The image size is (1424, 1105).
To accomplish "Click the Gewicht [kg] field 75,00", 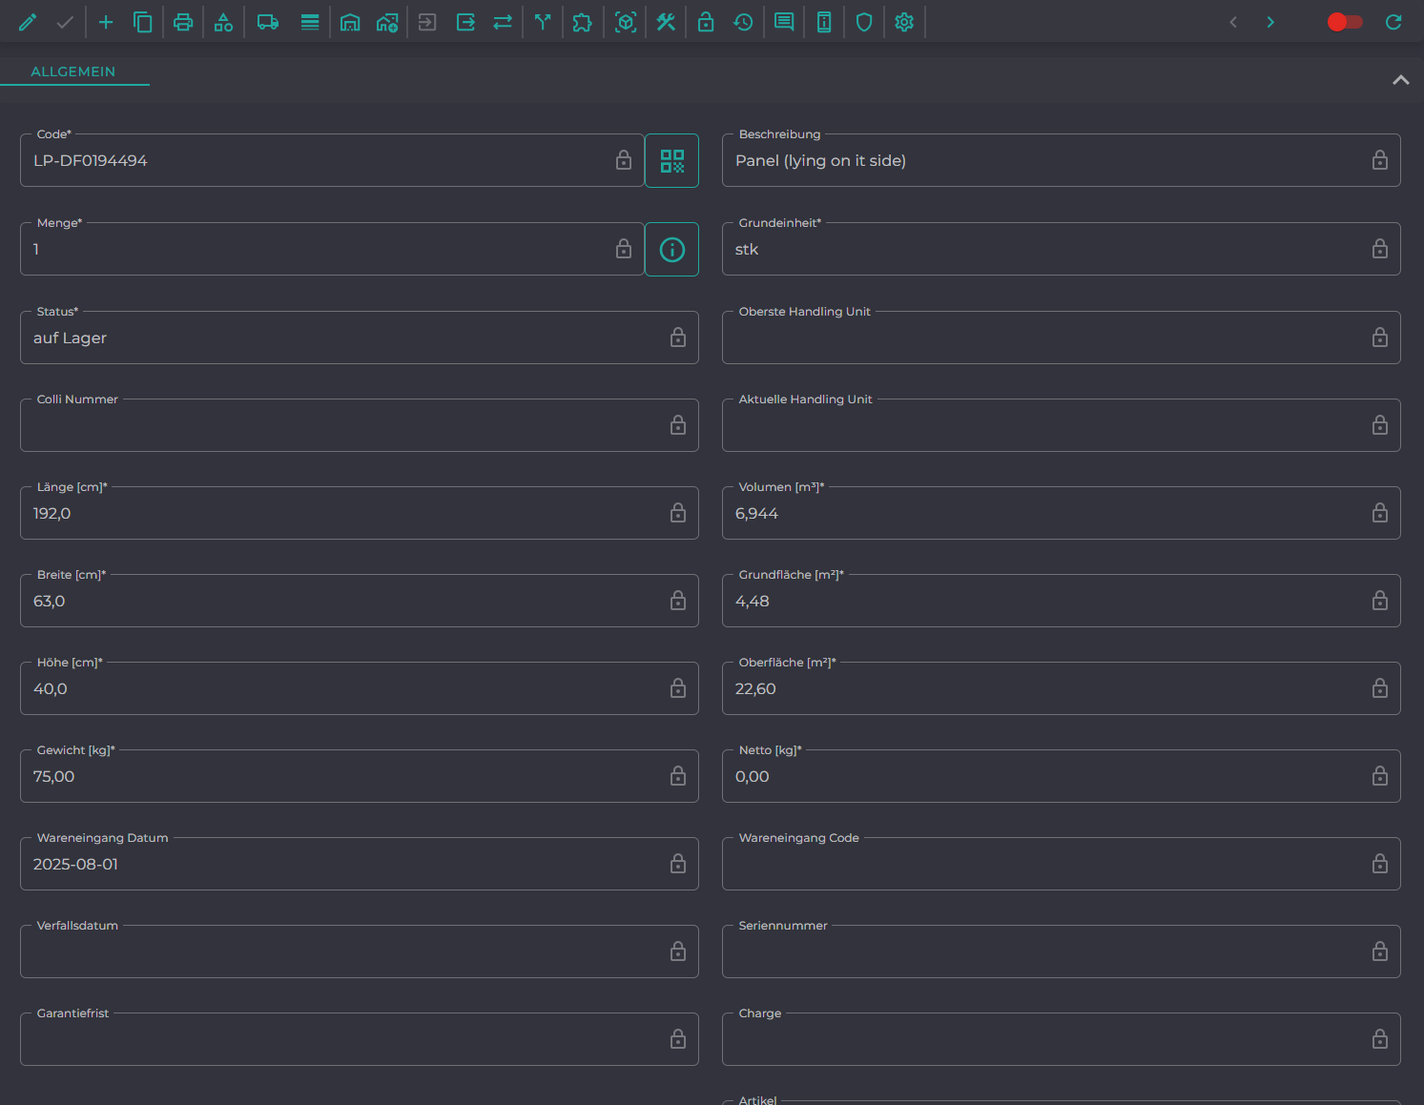I will 360,776.
